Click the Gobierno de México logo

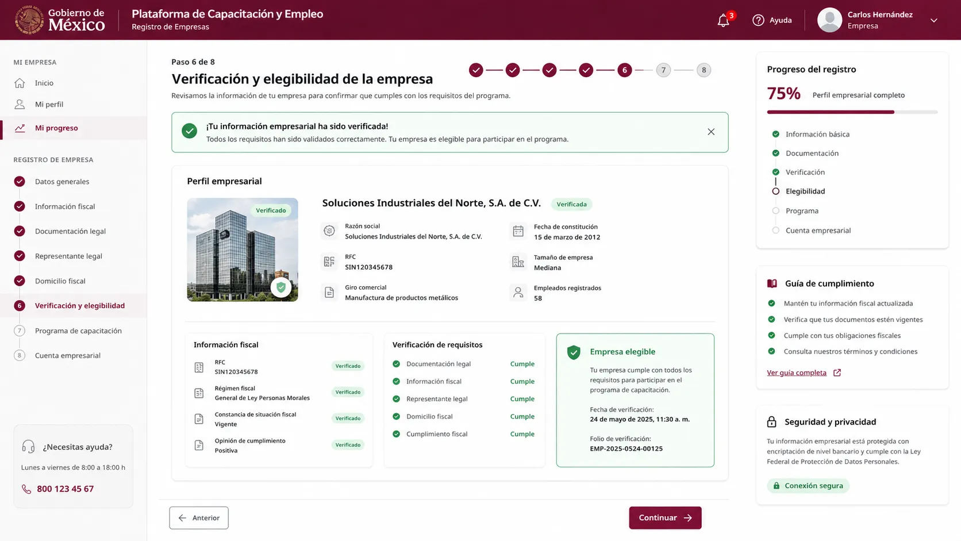click(x=60, y=20)
